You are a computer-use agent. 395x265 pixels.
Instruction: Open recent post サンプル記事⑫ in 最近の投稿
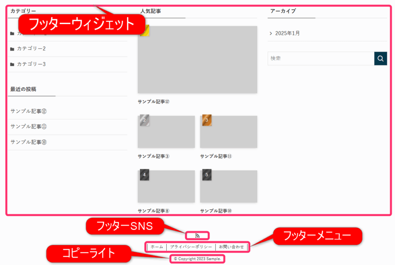(x=29, y=111)
